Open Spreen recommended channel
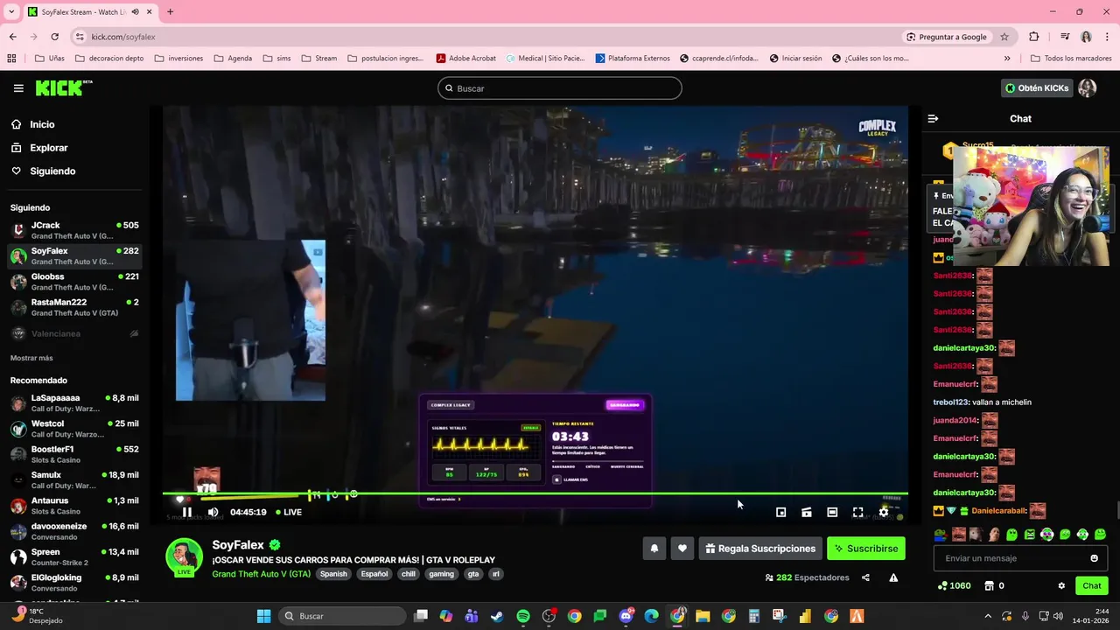Viewport: 1120px width, 630px height. click(x=73, y=556)
